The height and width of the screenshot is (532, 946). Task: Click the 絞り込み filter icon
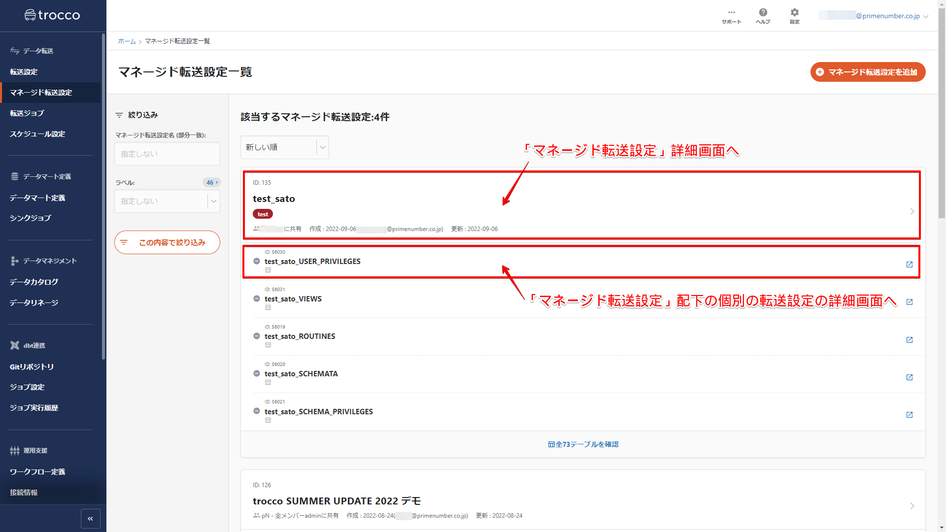(x=119, y=115)
